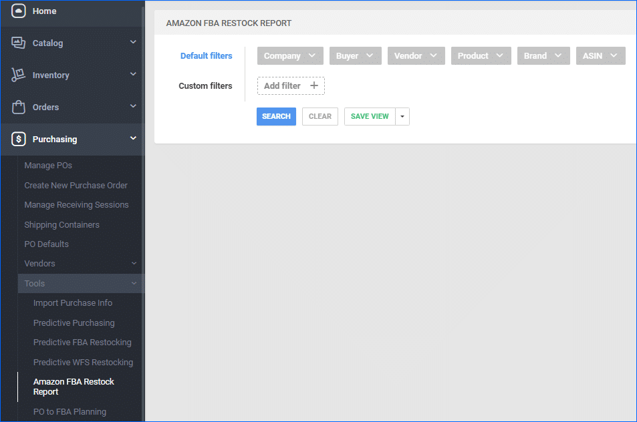Image resolution: width=637 pixels, height=422 pixels.
Task: Click the Add filter input field
Action: (284, 85)
